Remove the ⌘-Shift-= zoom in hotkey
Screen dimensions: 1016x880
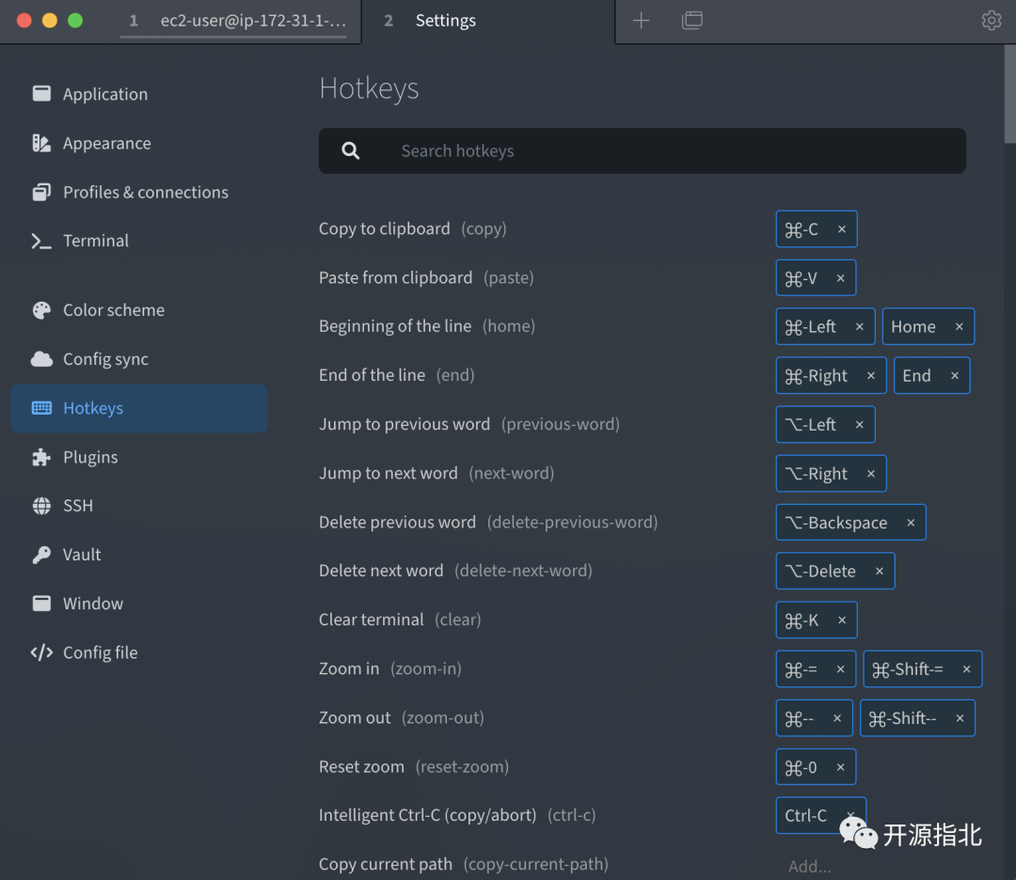pyautogui.click(x=966, y=669)
